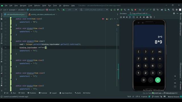
Task: Open UTF-8 encoding selector
Action: 138,97
